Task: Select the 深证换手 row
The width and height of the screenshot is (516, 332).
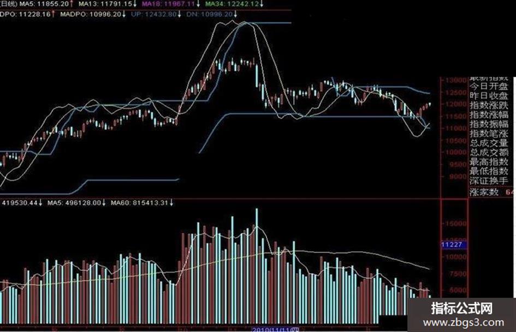Action: click(489, 181)
